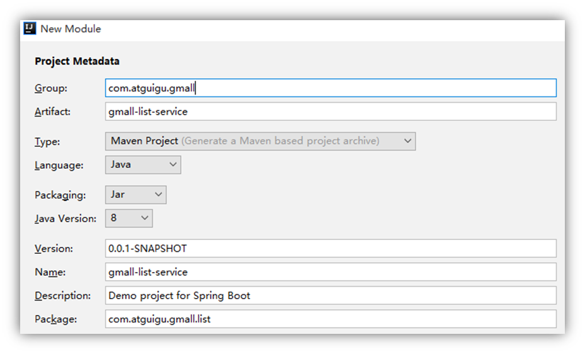Click the Language label text

click(59, 165)
